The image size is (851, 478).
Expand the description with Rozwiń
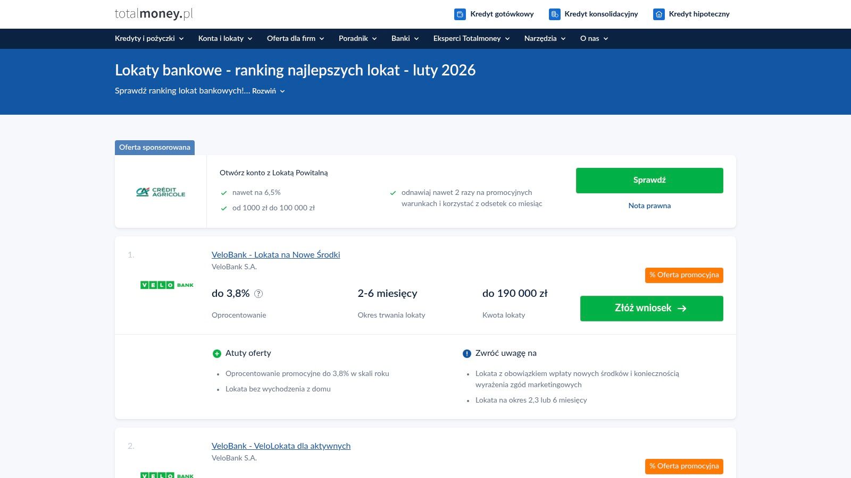click(x=269, y=91)
